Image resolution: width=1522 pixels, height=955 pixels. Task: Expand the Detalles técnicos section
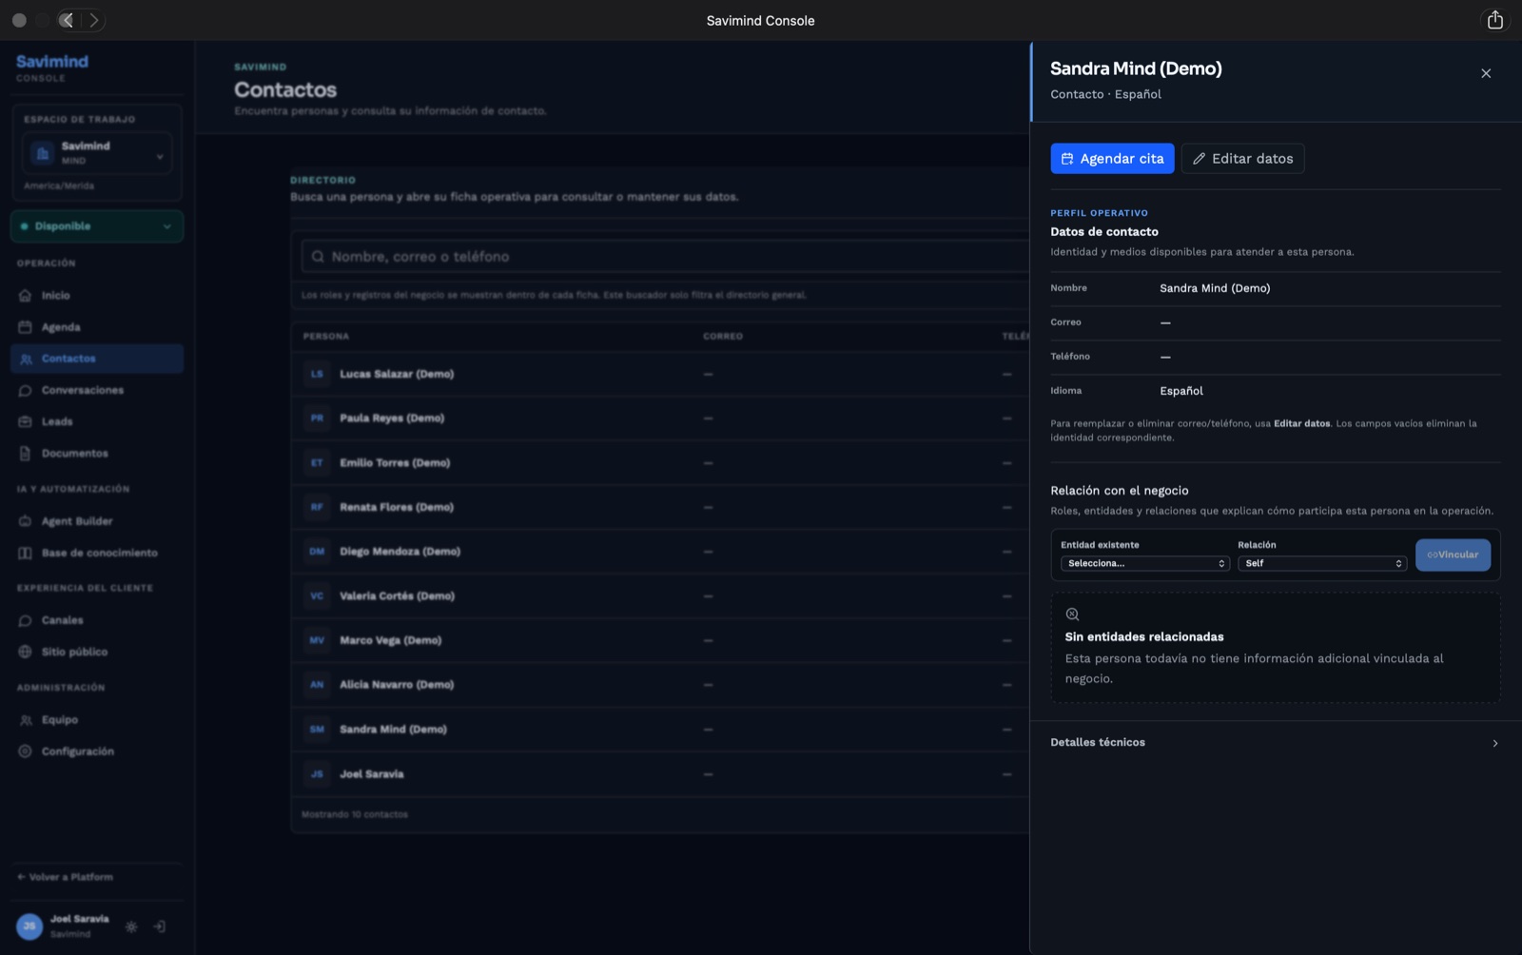(x=1275, y=743)
